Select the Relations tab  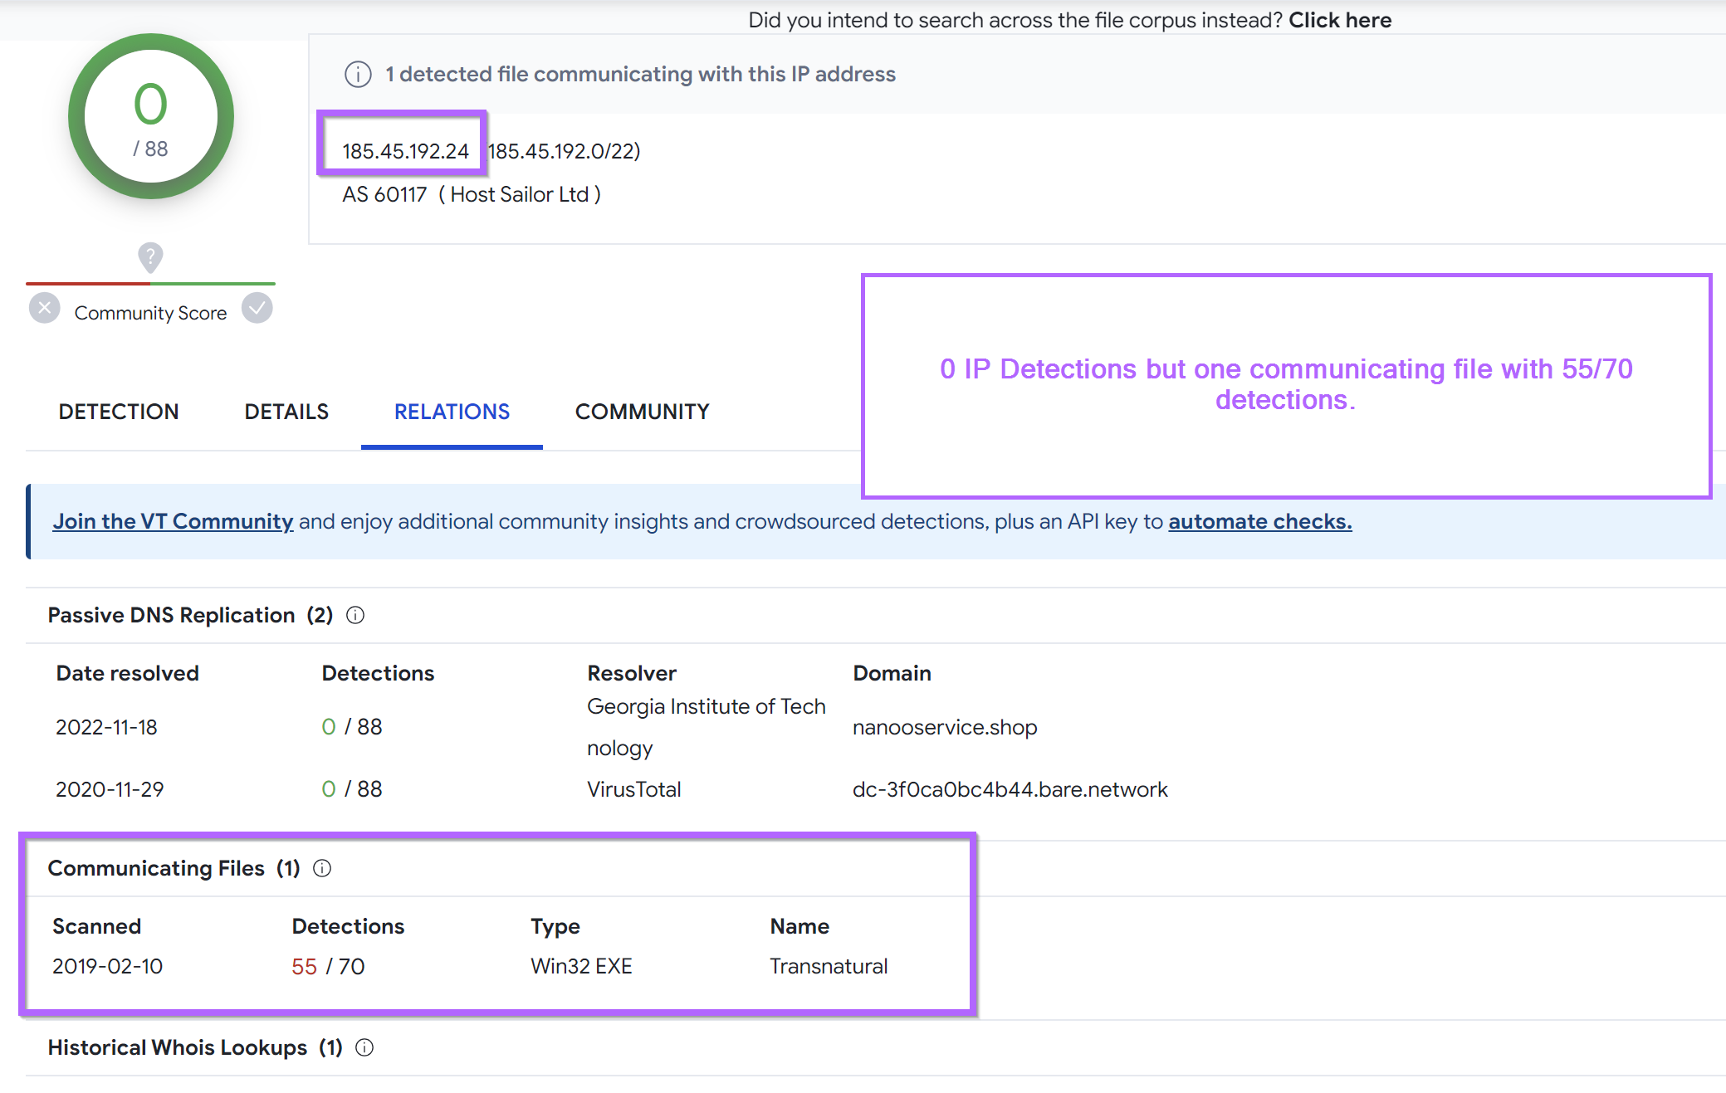point(452,410)
